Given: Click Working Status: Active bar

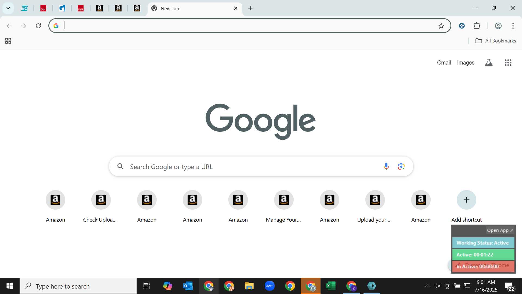Looking at the screenshot, I should point(483,243).
